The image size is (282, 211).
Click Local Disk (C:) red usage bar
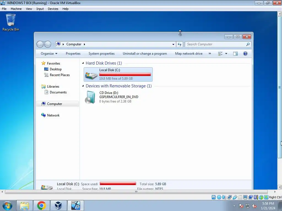(125, 74)
